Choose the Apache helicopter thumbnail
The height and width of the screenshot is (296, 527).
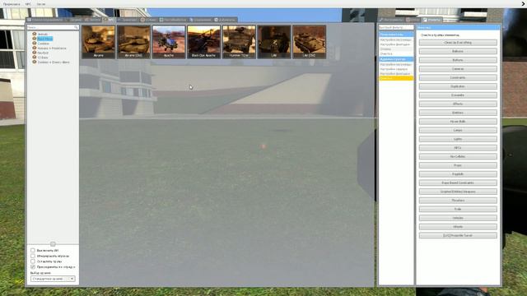coord(169,42)
